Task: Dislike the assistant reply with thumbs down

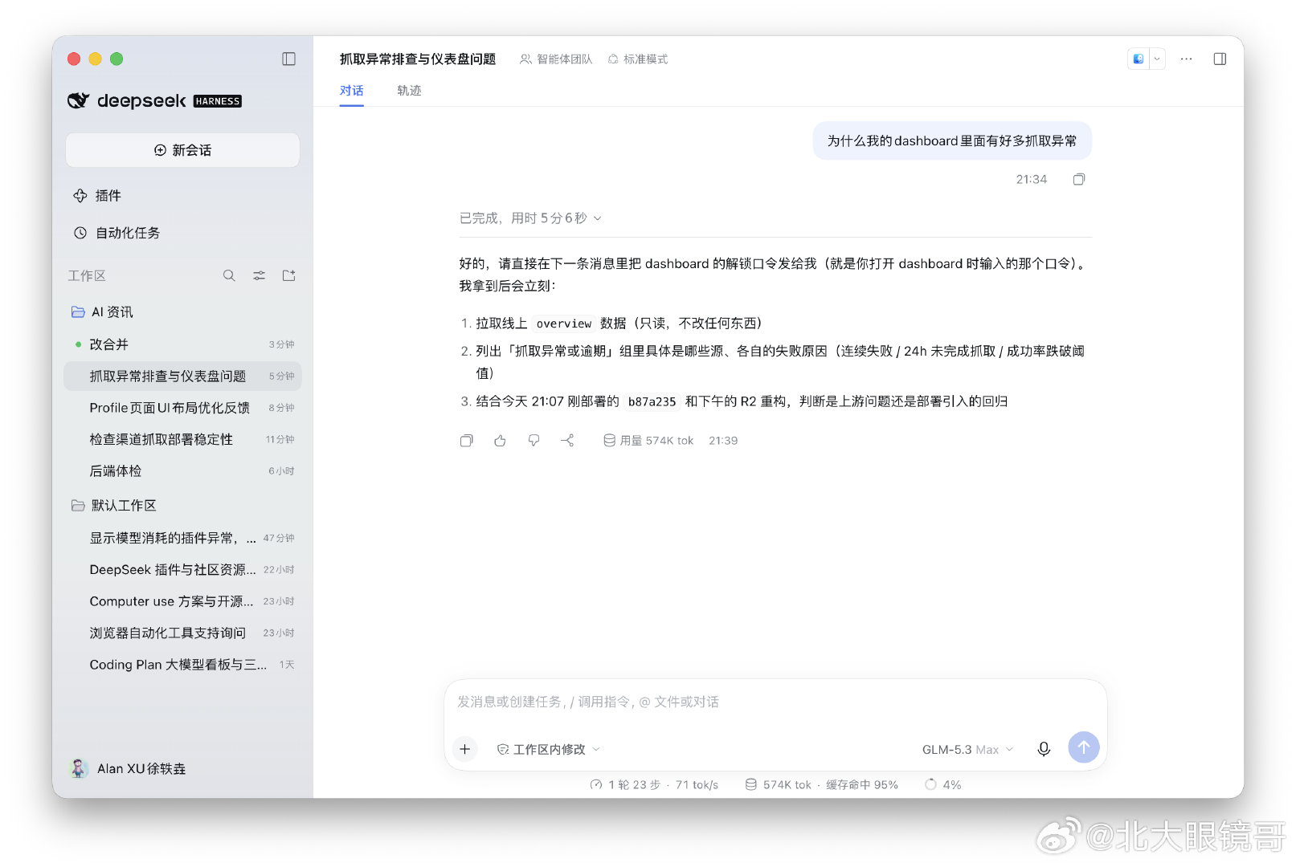Action: [534, 441]
